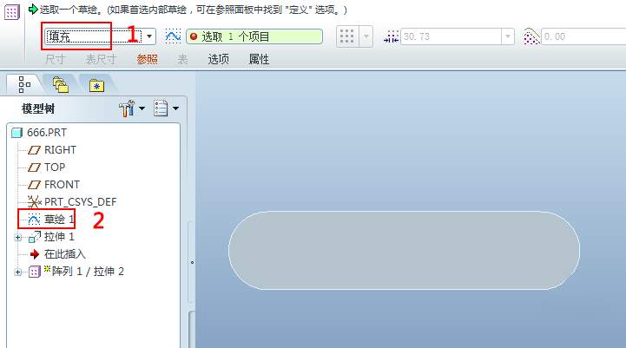The width and height of the screenshot is (626, 348).
Task: Select 拉伸 1 feature in the tree
Action: [x=59, y=237]
